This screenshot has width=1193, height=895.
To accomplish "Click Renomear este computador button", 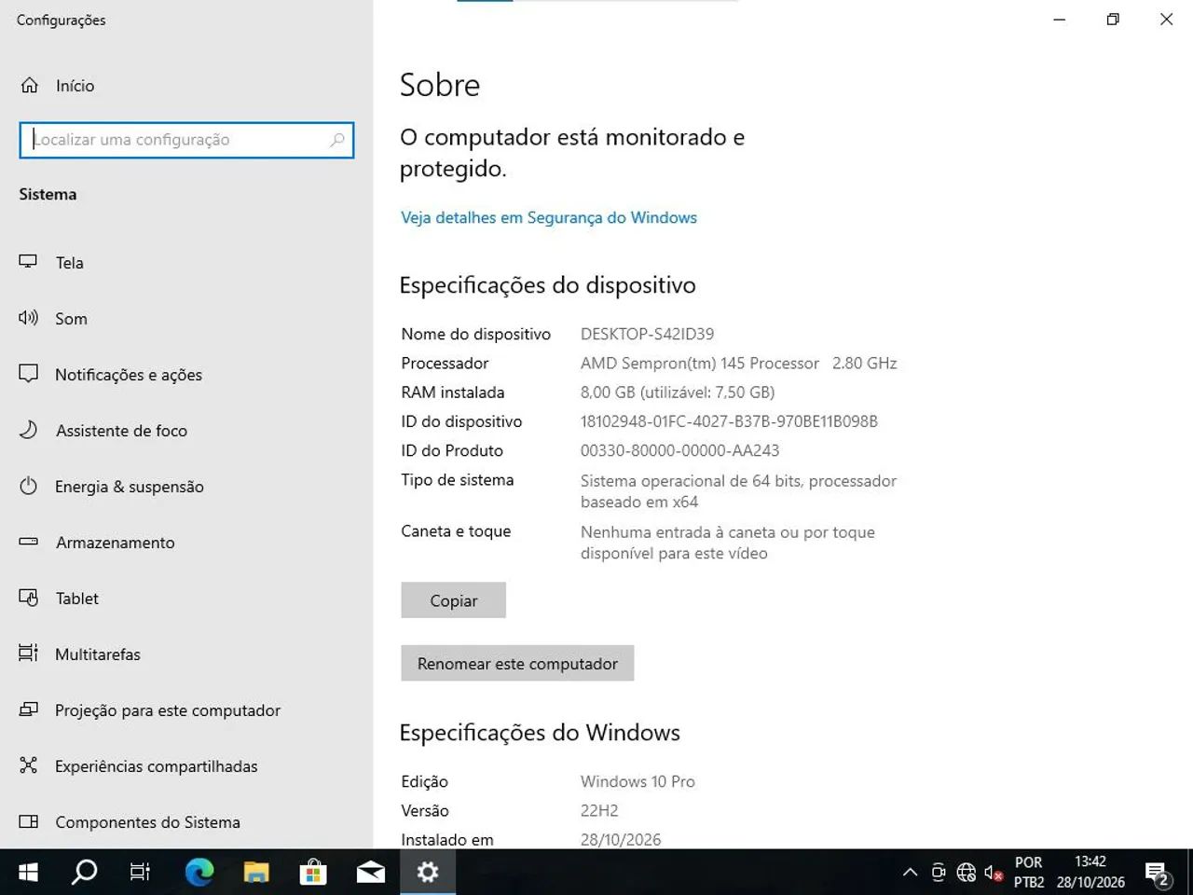I will (x=517, y=663).
